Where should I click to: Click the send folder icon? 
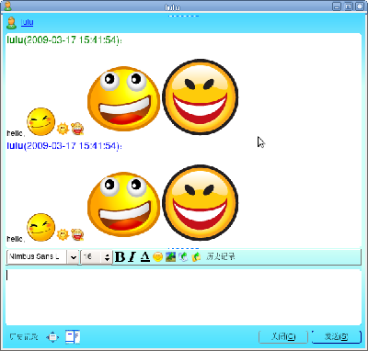click(x=196, y=256)
